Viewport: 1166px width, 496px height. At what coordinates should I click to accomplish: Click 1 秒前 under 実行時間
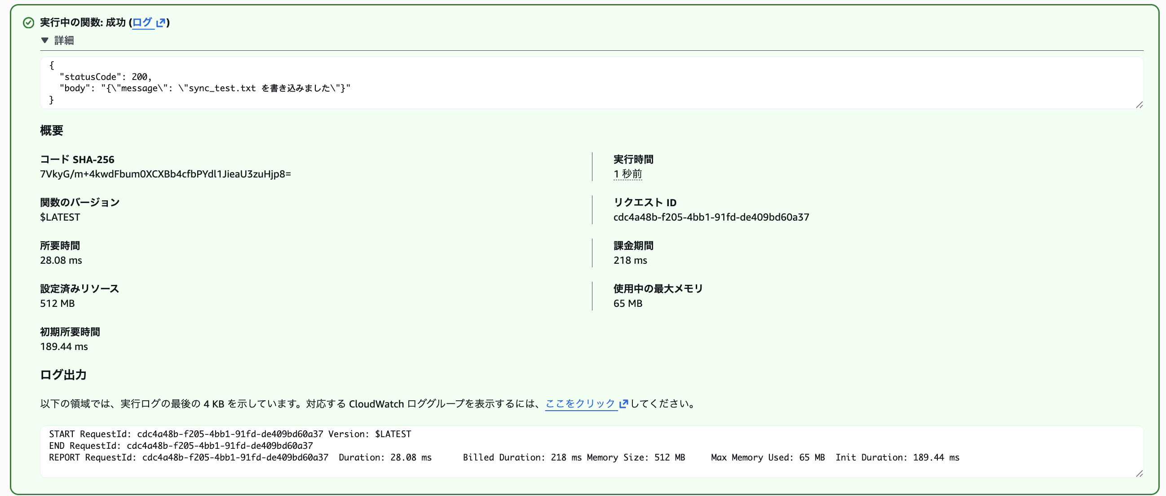[628, 173]
